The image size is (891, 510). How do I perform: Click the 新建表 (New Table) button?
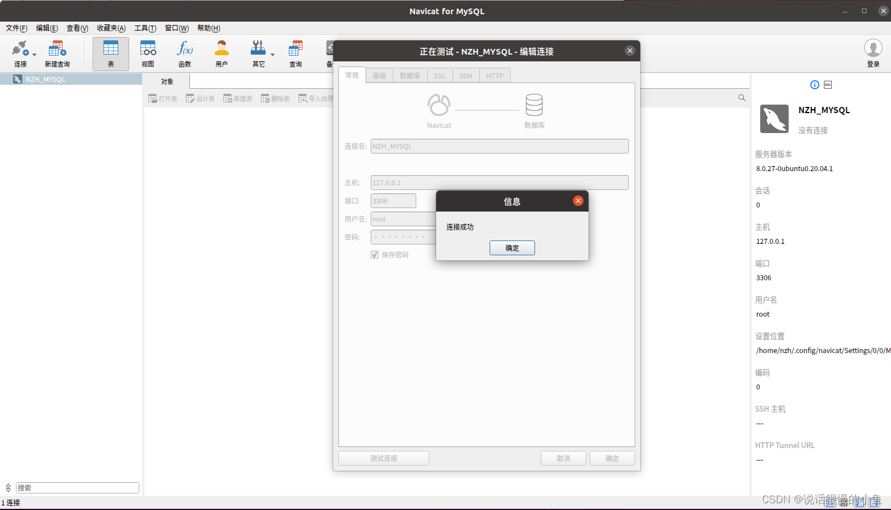tap(238, 98)
